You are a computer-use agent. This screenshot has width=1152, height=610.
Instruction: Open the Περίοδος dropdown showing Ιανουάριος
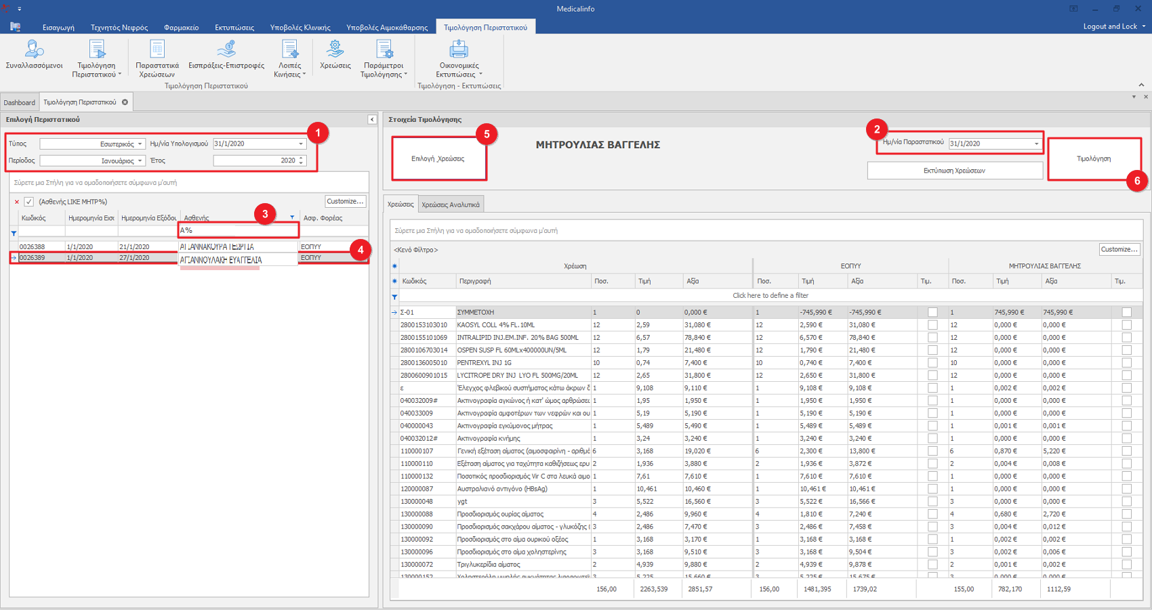[140, 161]
